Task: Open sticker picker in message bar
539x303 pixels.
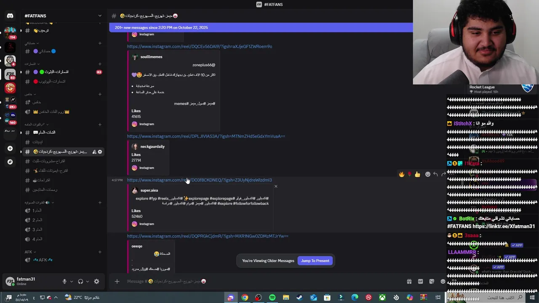Action: [x=432, y=282]
